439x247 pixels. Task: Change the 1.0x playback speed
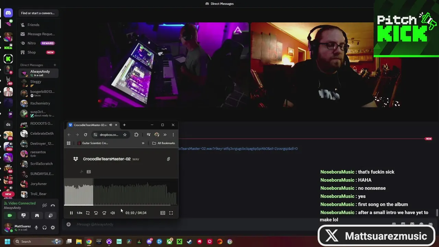click(x=80, y=213)
